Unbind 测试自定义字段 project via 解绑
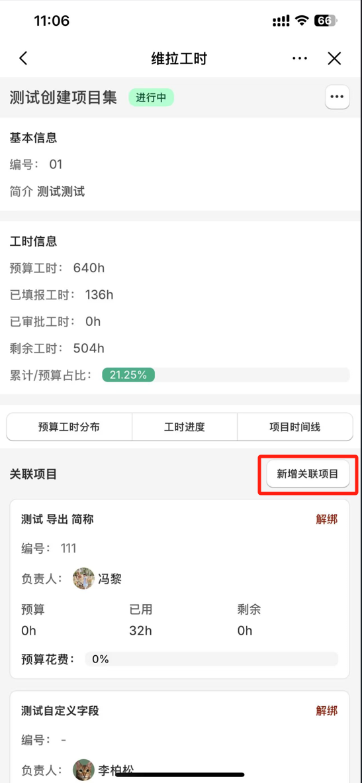The image size is (362, 783). (x=327, y=711)
